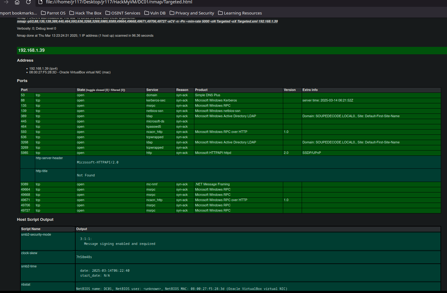Open Parrot OS bookmark folder

pyautogui.click(x=53, y=13)
